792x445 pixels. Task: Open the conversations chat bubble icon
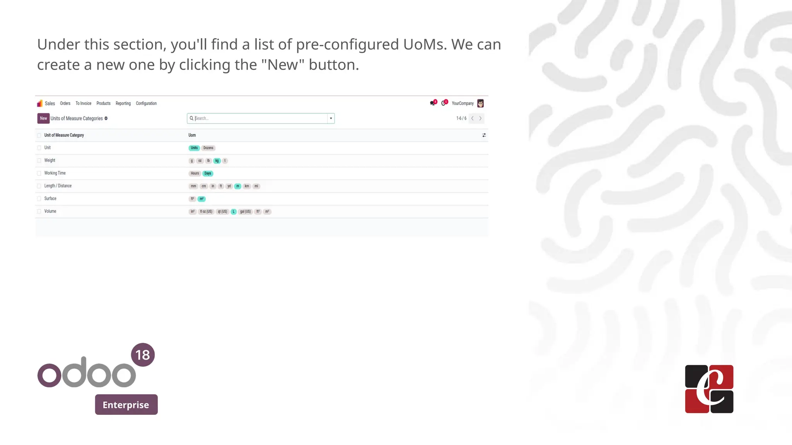pyautogui.click(x=432, y=103)
